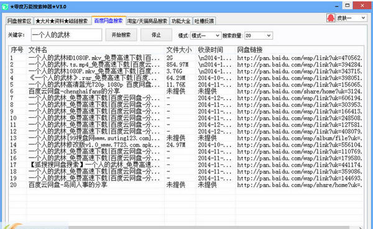
Task: Click the 停止 button
Action: pos(156,35)
